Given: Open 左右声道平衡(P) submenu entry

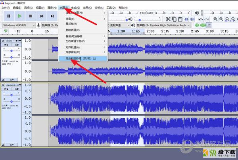Looking at the screenshot, I should point(83,41).
